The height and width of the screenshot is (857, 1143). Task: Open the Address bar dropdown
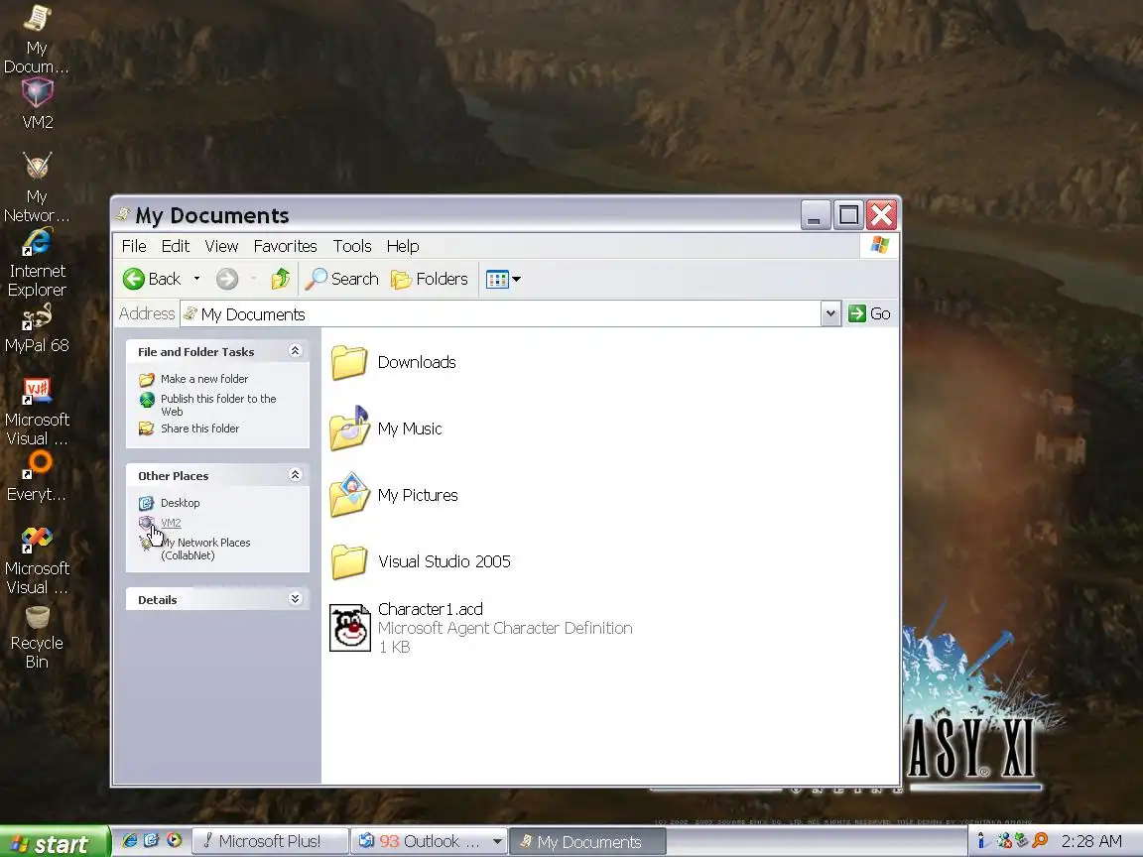point(830,314)
